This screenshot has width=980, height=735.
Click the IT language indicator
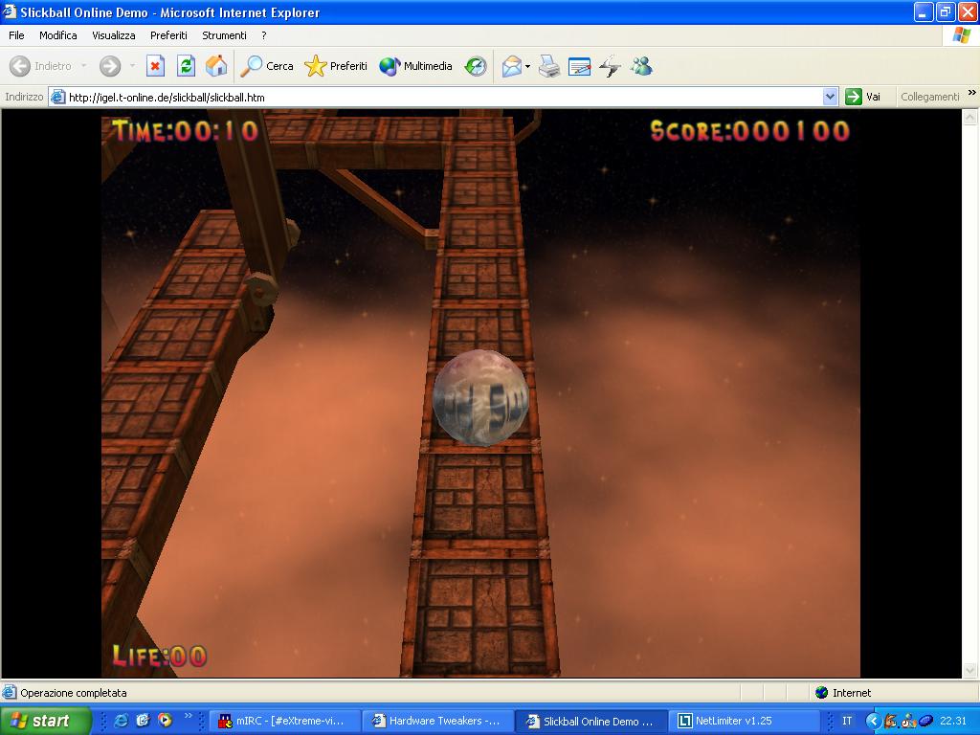847,721
